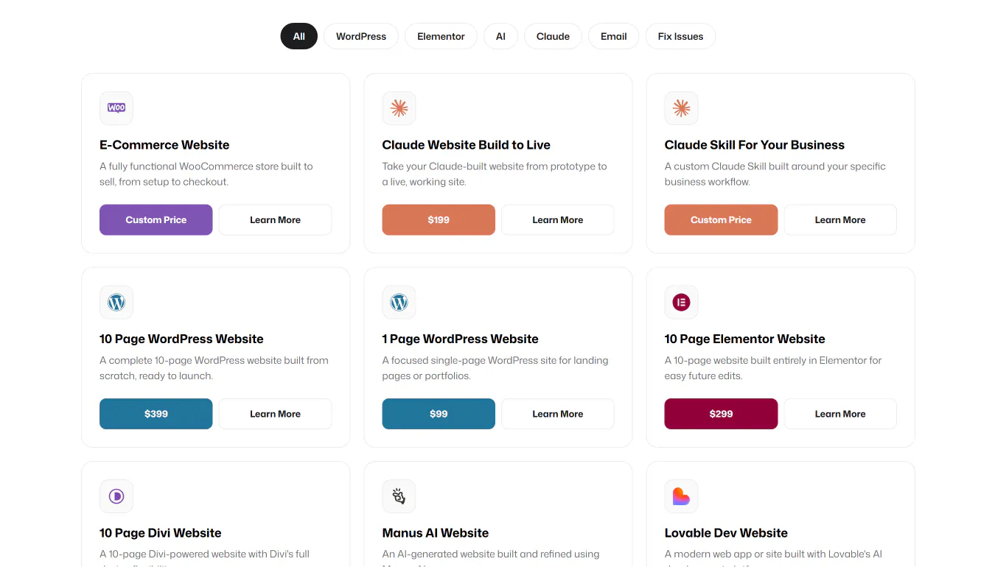Click the WooCommerce icon on E-Commerce card

[x=116, y=108]
